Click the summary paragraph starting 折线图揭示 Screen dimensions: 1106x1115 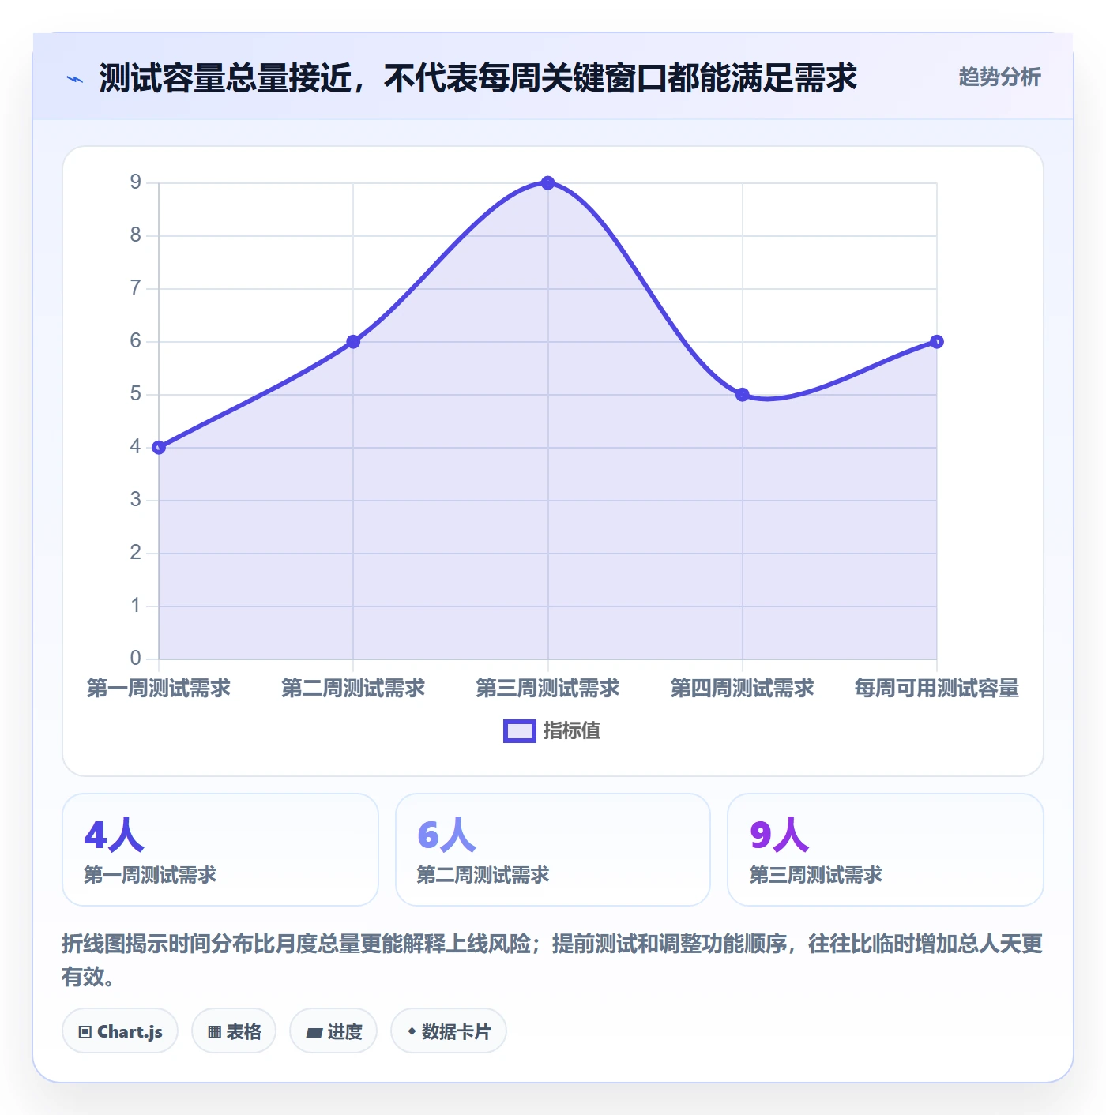pyautogui.click(x=552, y=960)
